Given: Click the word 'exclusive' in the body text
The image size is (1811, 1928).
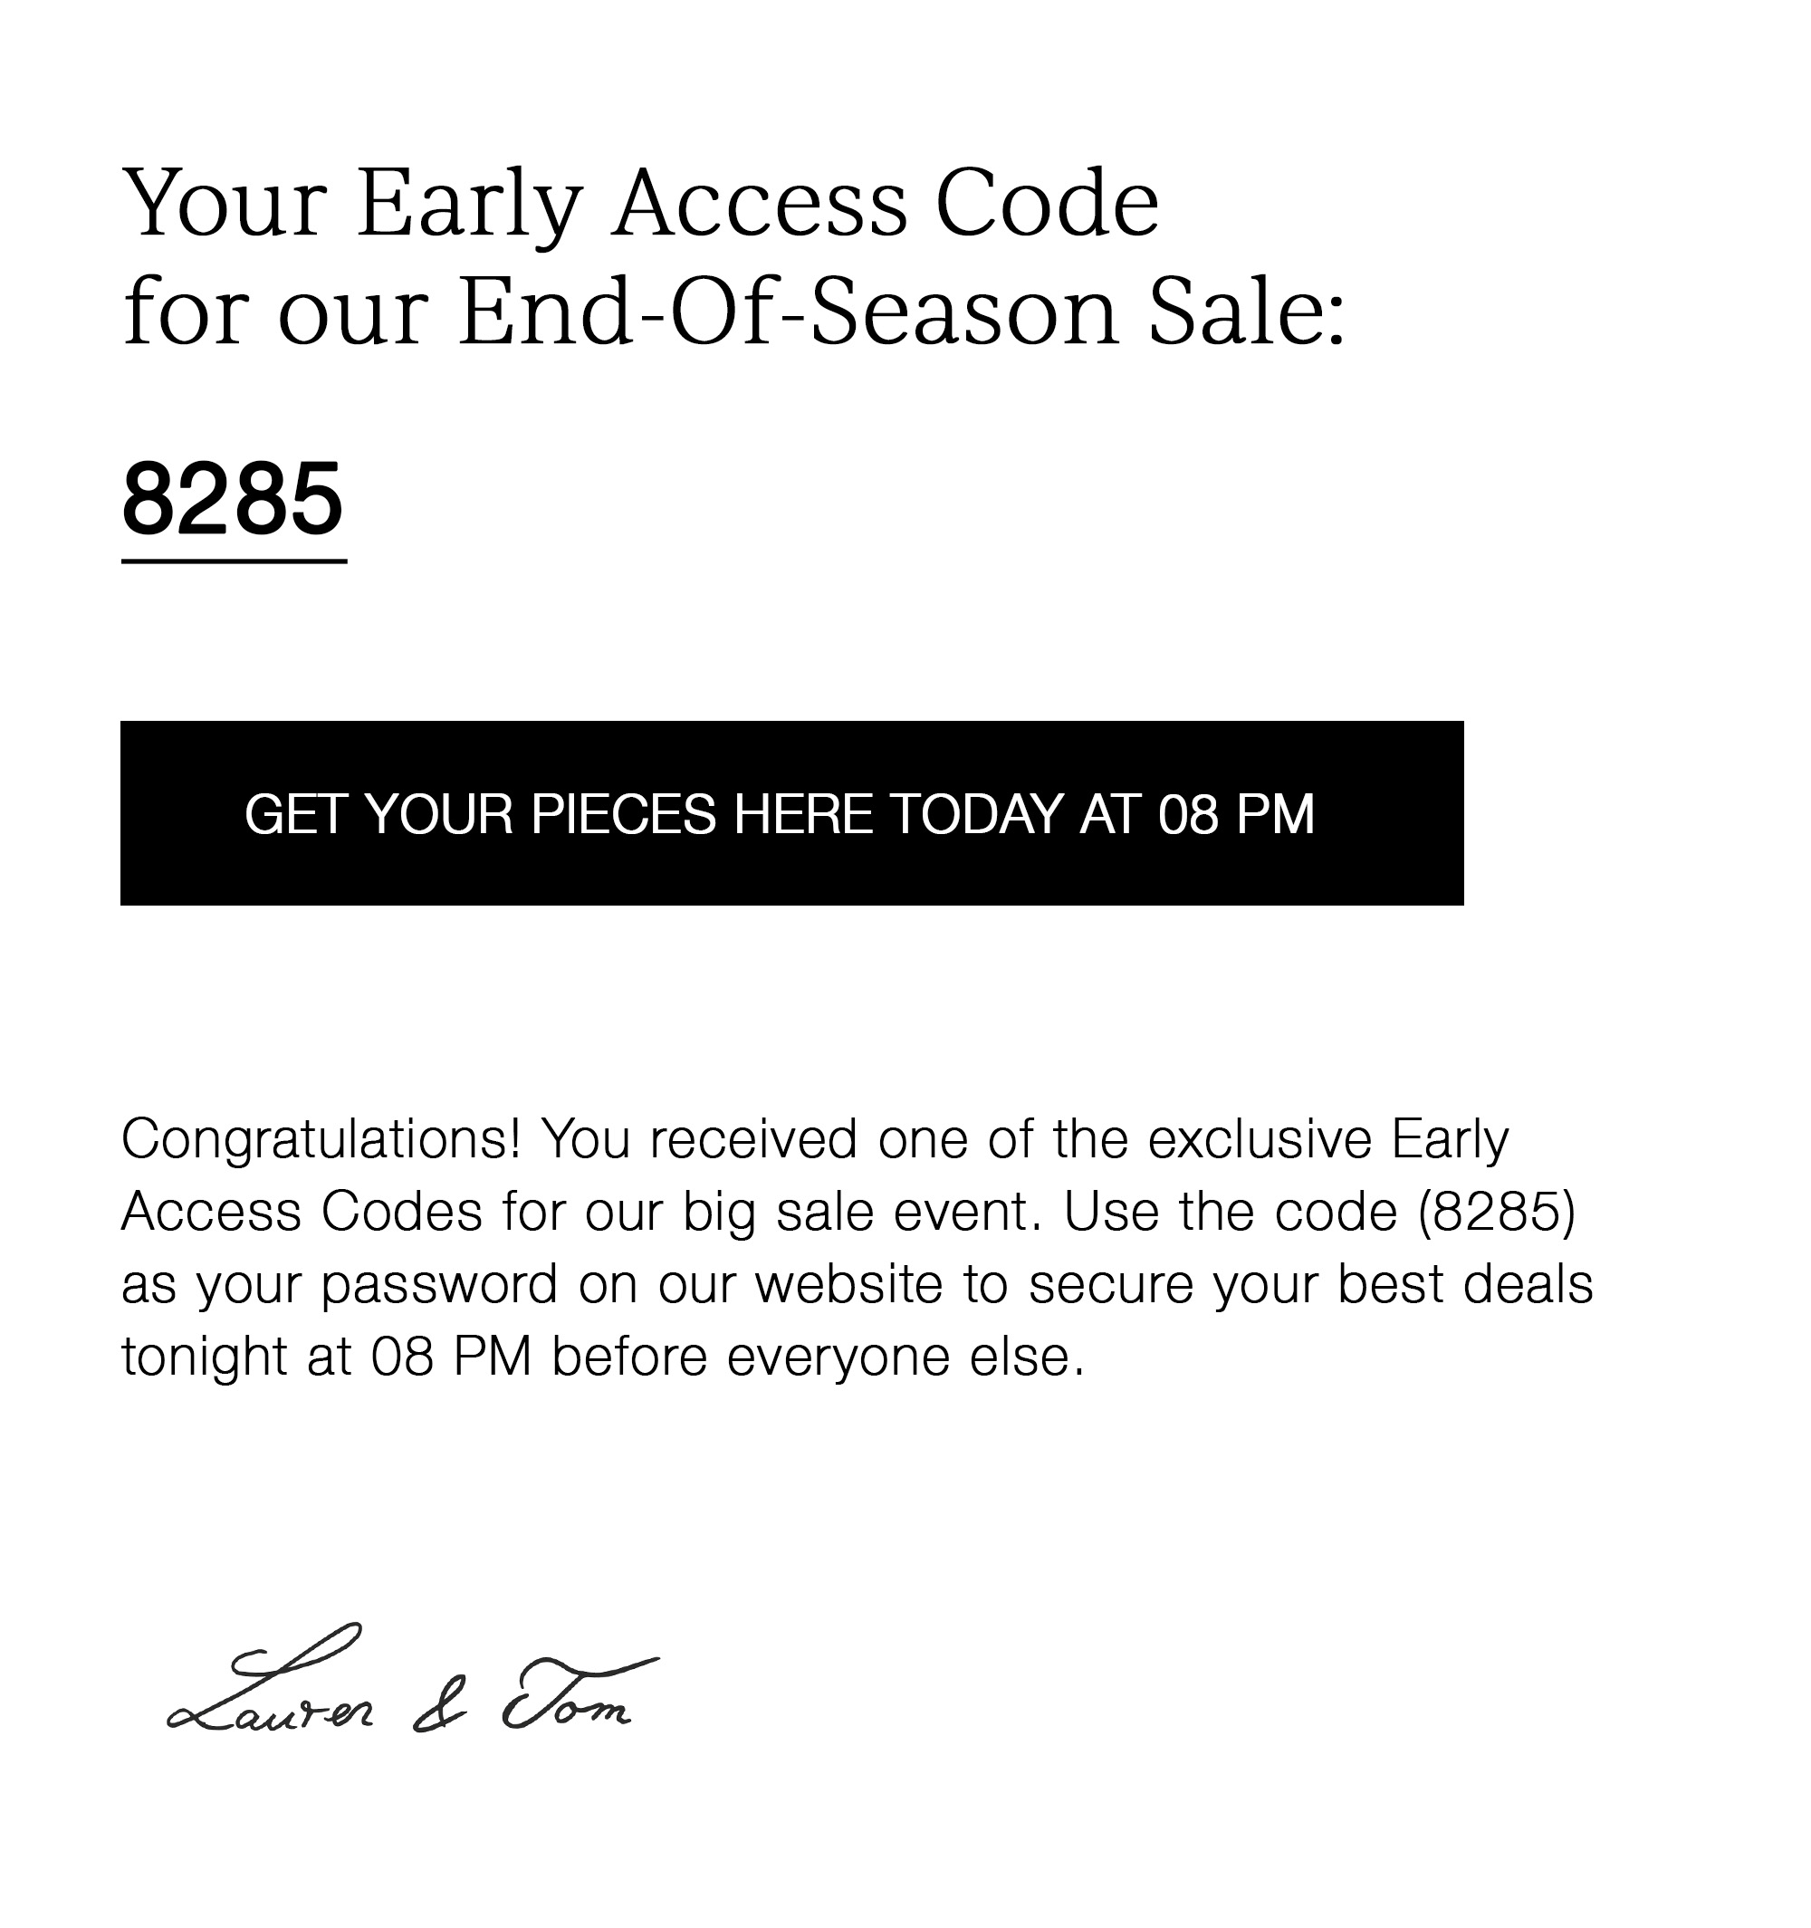Looking at the screenshot, I should [x=1260, y=1138].
